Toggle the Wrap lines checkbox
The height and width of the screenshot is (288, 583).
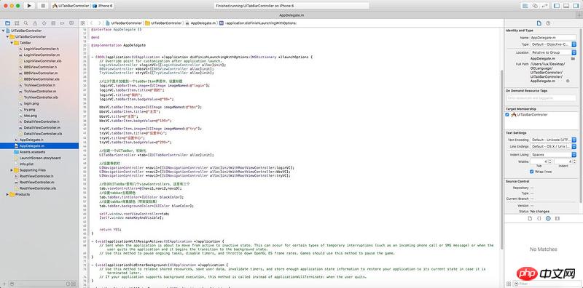[532, 172]
